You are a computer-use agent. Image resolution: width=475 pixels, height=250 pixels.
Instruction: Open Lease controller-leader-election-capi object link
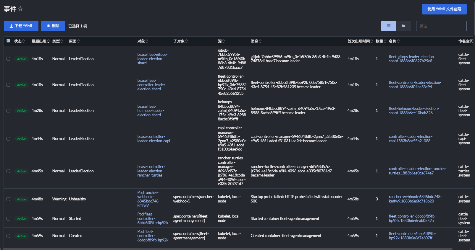coord(154,139)
